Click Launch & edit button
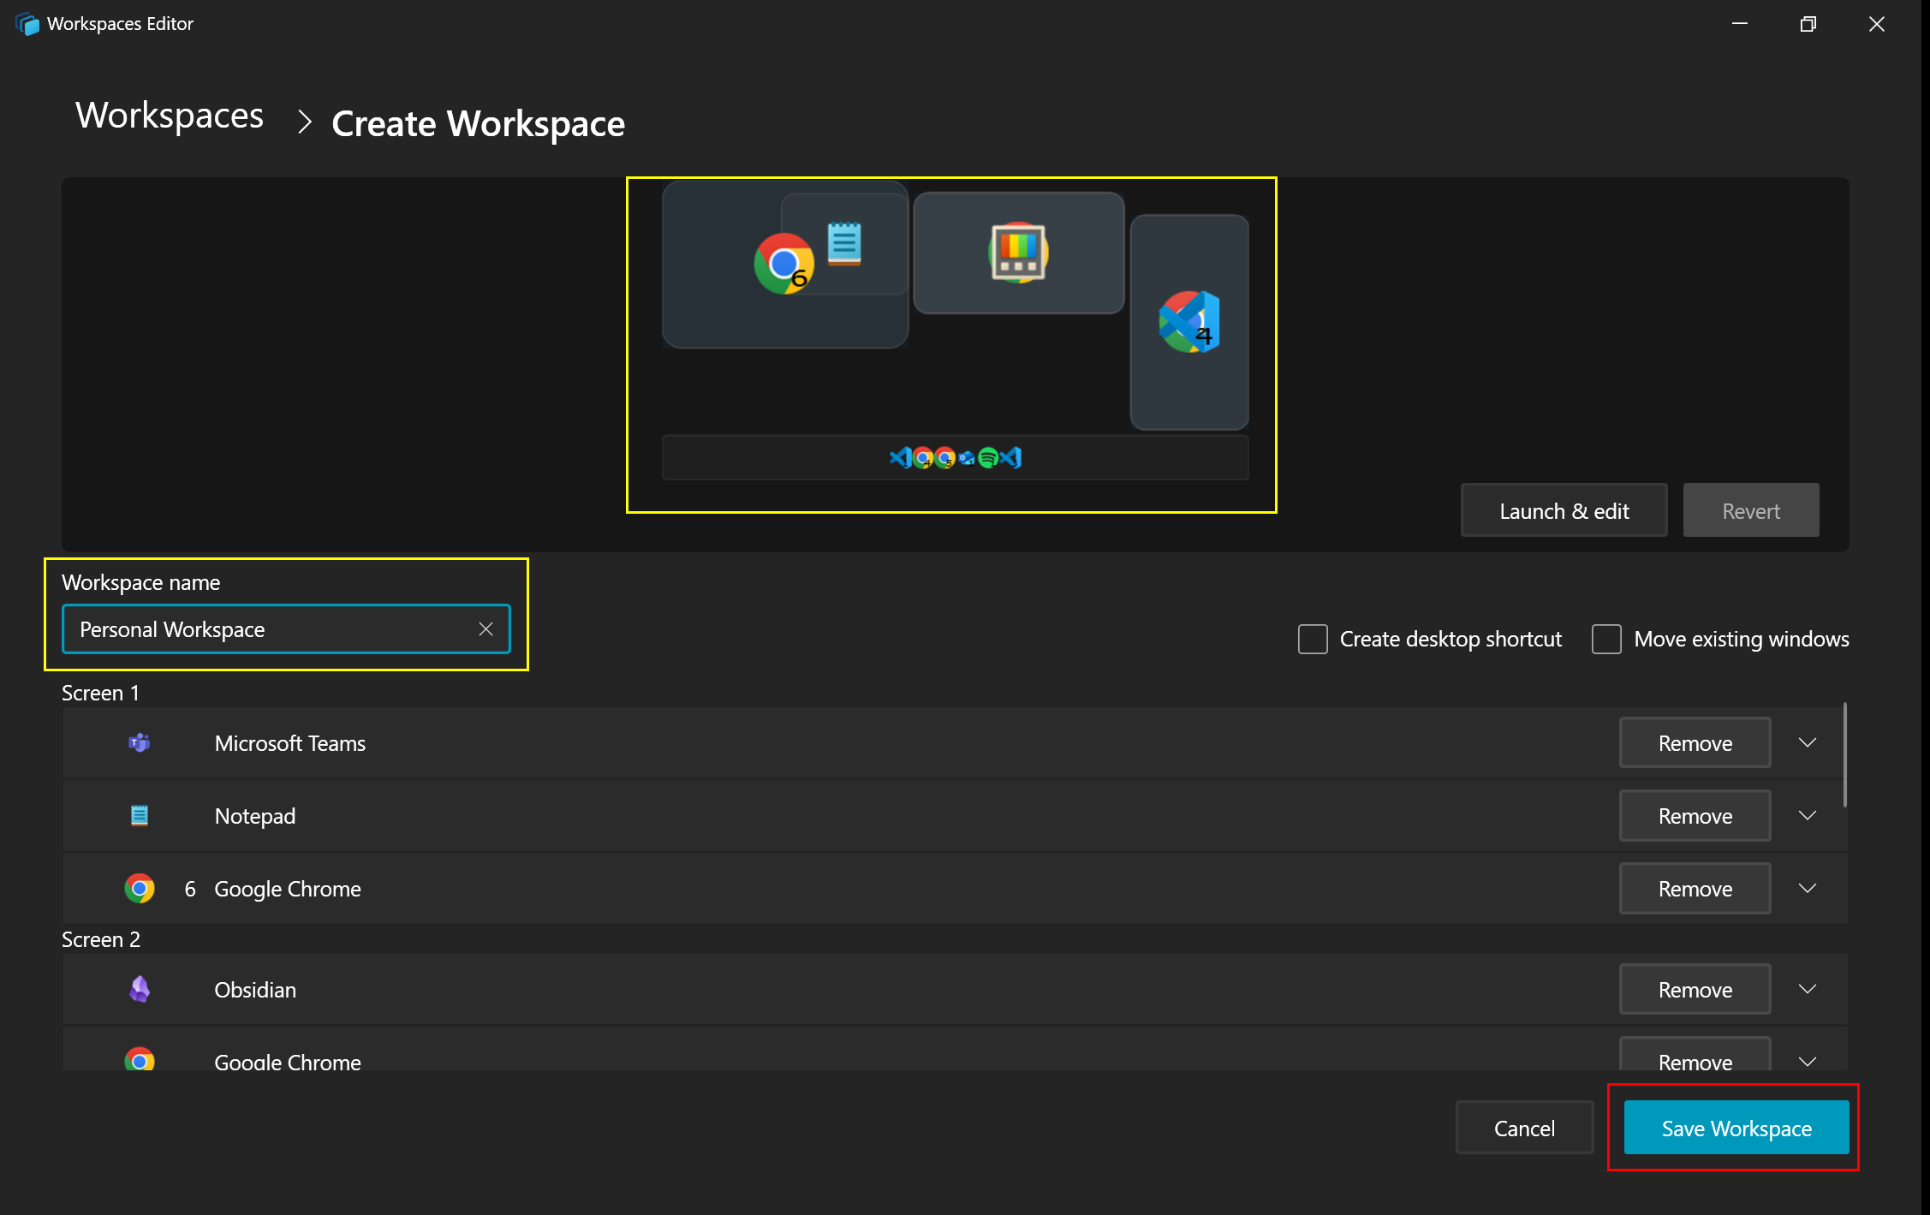Image resolution: width=1930 pixels, height=1215 pixels. pyautogui.click(x=1564, y=510)
